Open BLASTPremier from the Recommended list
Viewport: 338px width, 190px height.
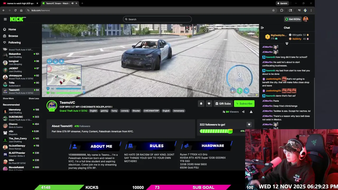[21, 154]
